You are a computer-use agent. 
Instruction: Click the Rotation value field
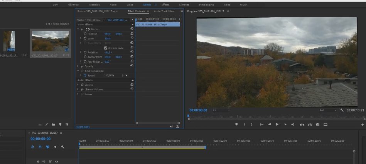[x=108, y=52]
